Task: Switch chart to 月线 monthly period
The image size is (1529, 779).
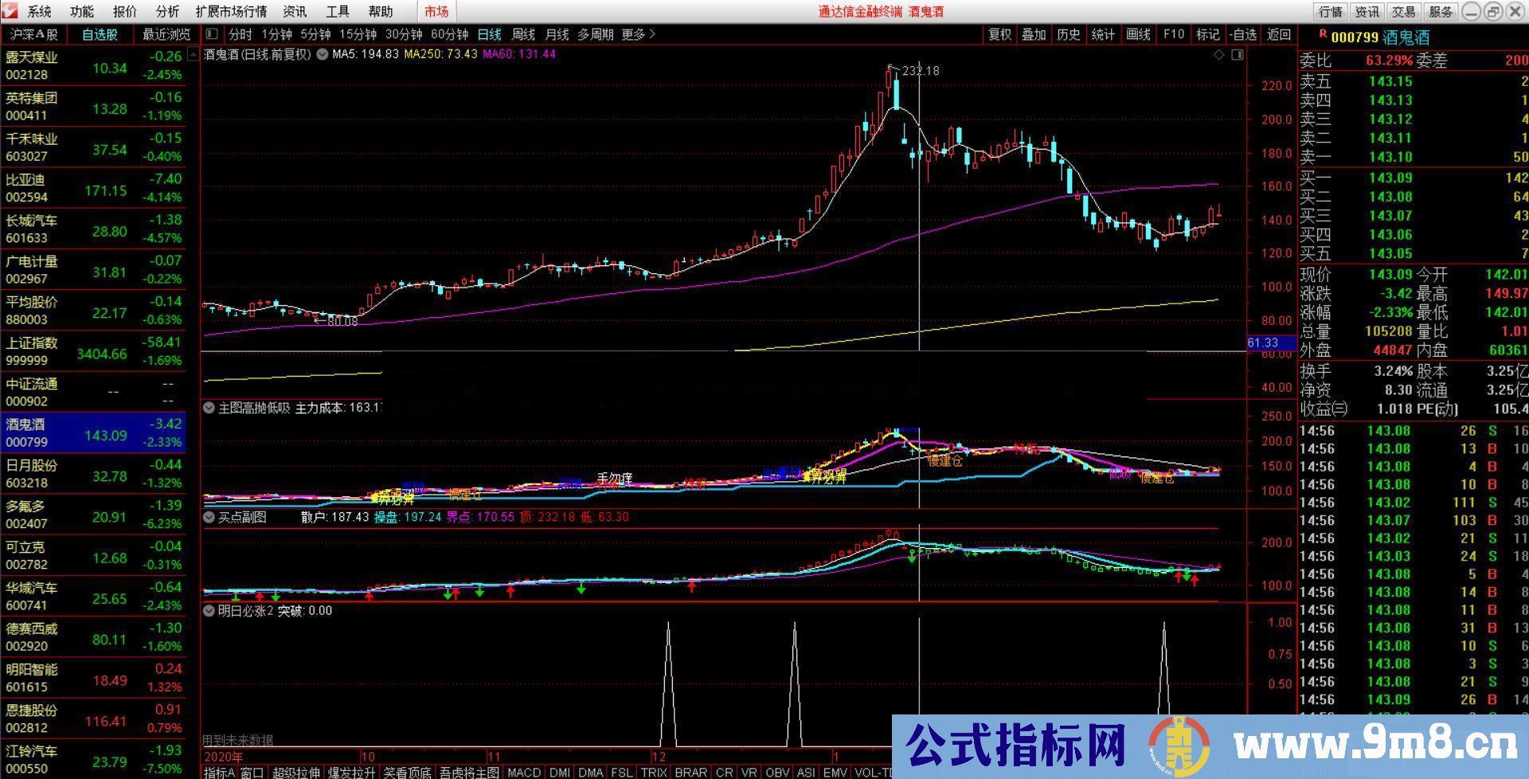Action: [557, 34]
